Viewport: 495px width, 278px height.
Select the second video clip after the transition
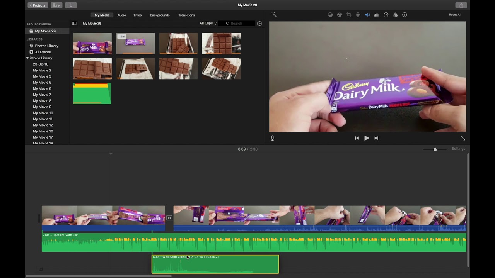[x=320, y=218]
